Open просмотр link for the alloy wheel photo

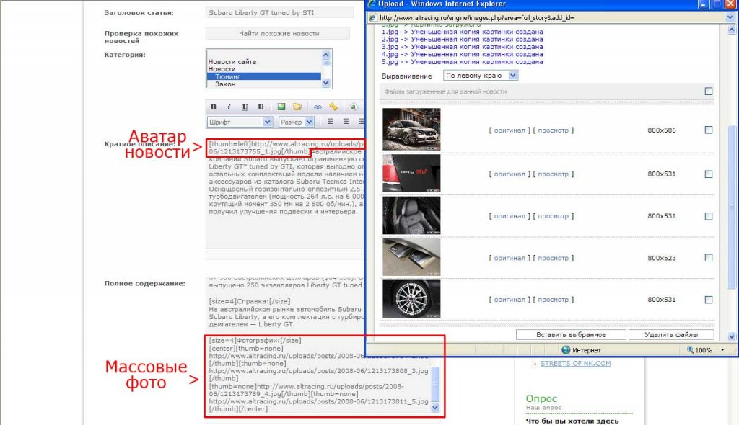pyautogui.click(x=554, y=300)
